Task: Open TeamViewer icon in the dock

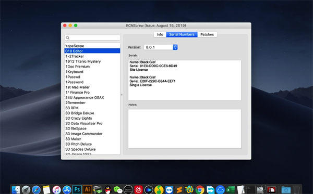Action: (169, 190)
